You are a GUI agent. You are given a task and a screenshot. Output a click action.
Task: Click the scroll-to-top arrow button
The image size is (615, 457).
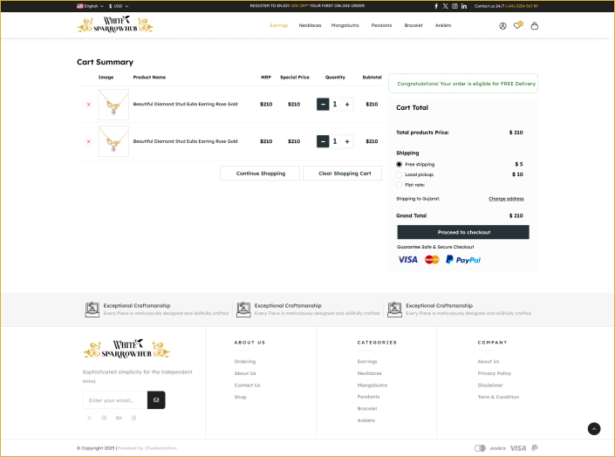[x=594, y=428]
